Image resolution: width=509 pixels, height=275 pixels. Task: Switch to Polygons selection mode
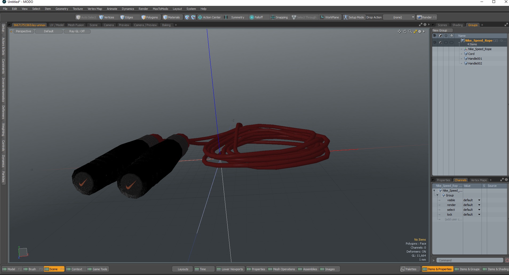150,17
